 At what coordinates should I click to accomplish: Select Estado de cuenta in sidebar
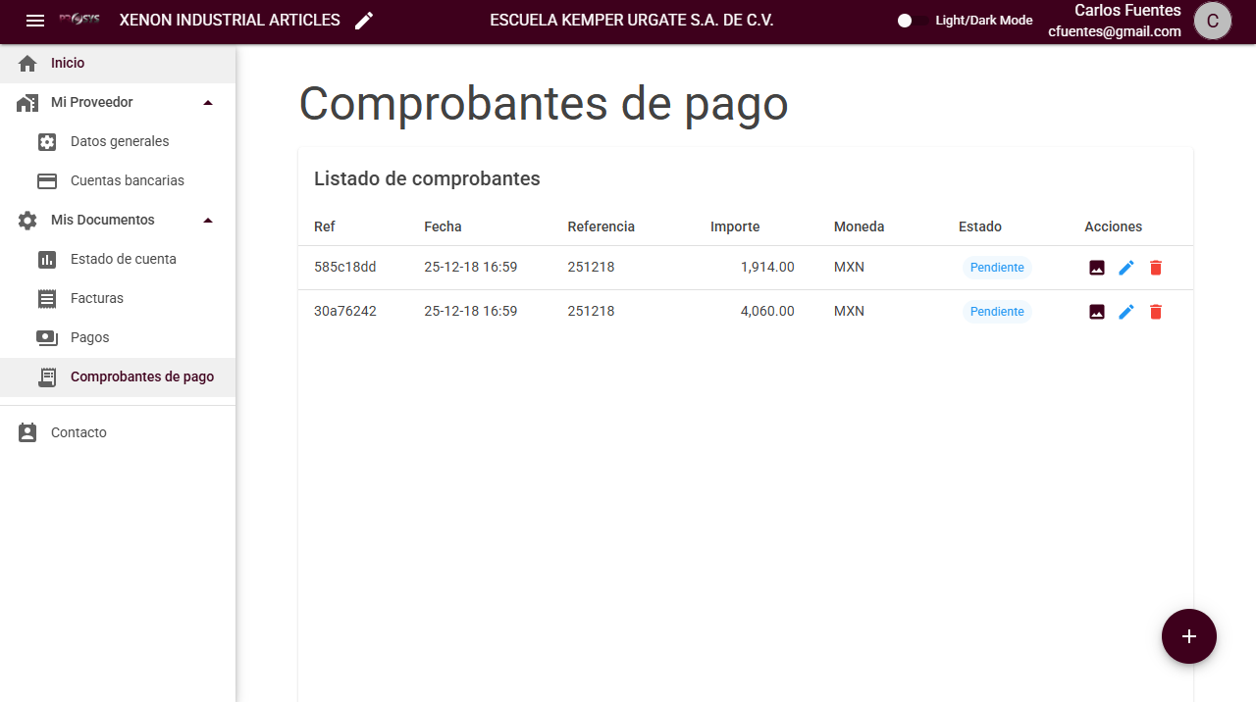[x=123, y=259]
